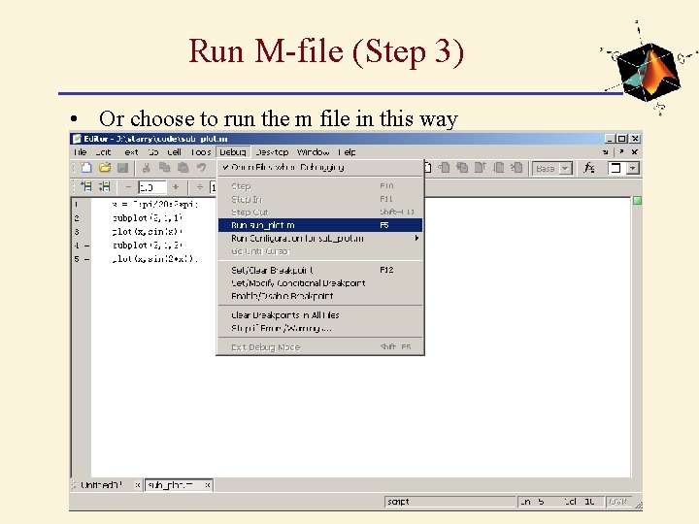This screenshot has width=699, height=524.
Task: Choose Set/Modify Conditional Breakpoint entry
Action: point(320,283)
